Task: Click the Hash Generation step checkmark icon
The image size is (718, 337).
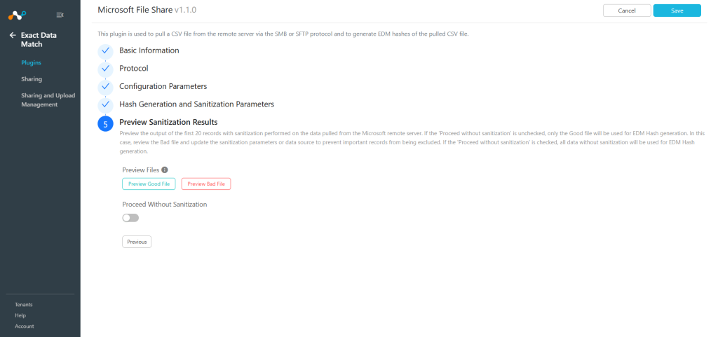Action: coord(105,104)
